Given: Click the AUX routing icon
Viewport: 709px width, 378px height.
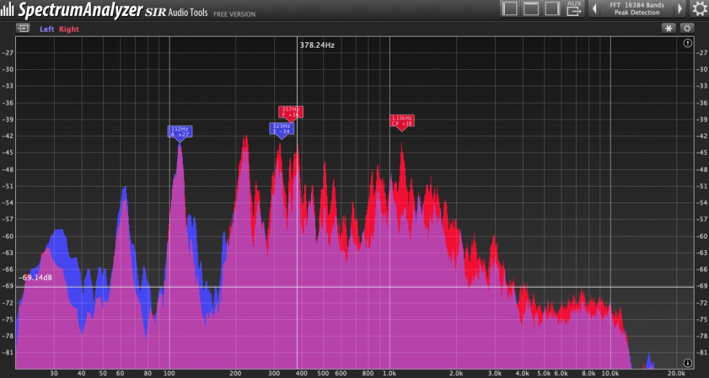Looking at the screenshot, I should (x=574, y=8).
